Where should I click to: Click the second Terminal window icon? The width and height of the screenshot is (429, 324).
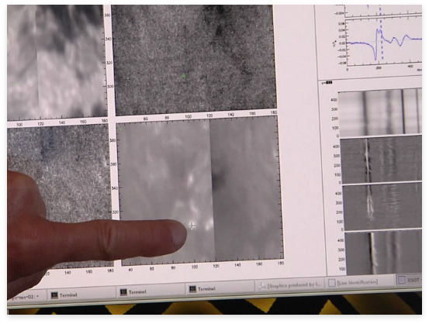[123, 292]
